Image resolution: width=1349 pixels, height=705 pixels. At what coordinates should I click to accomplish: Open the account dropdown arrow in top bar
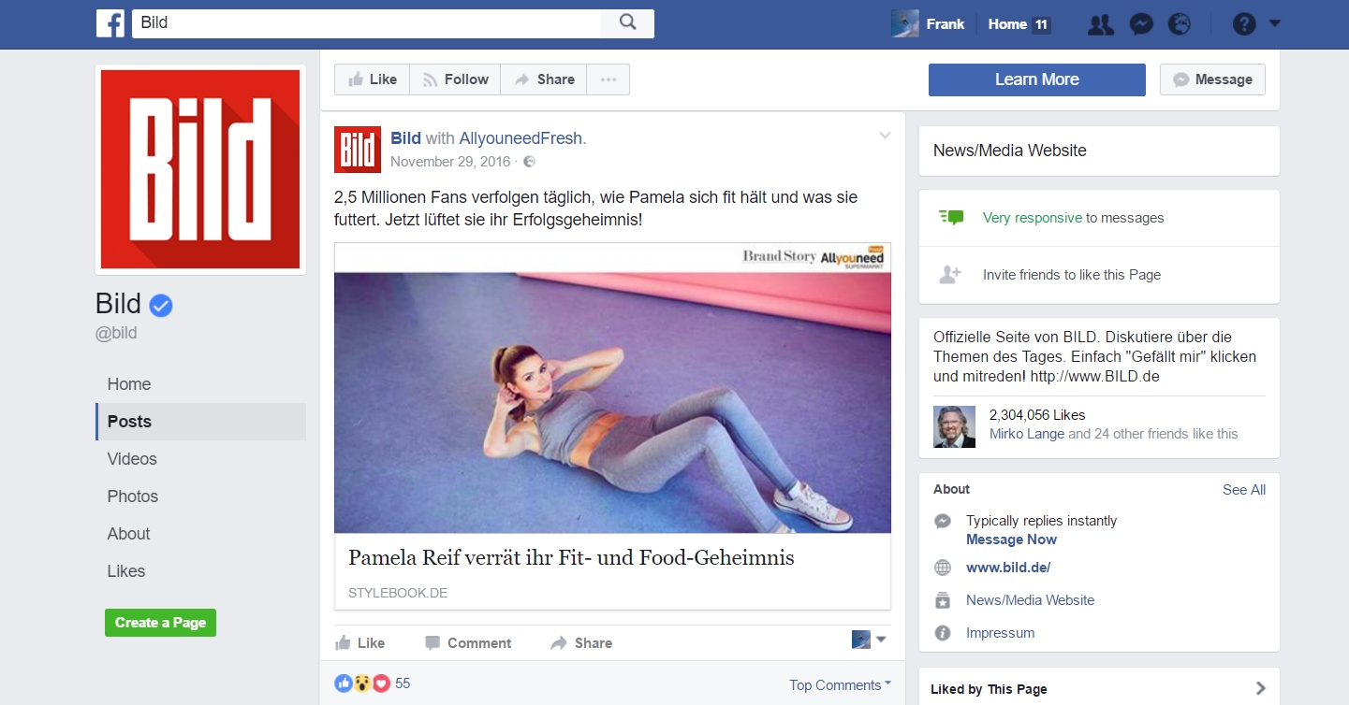point(1274,24)
